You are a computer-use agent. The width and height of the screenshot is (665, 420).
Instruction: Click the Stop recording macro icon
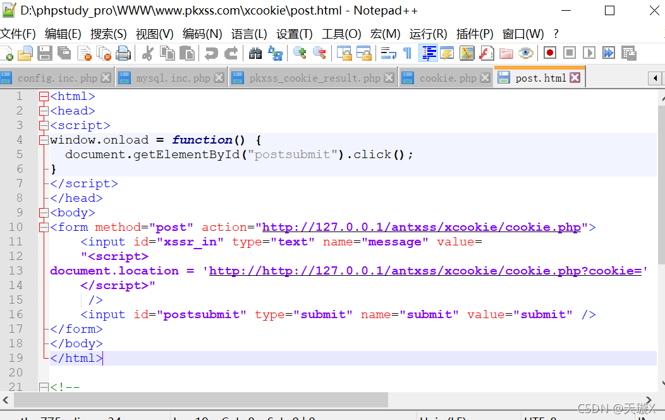click(x=569, y=53)
